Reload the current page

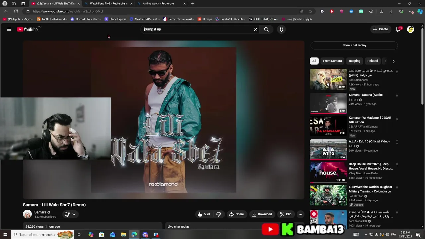click(16, 11)
